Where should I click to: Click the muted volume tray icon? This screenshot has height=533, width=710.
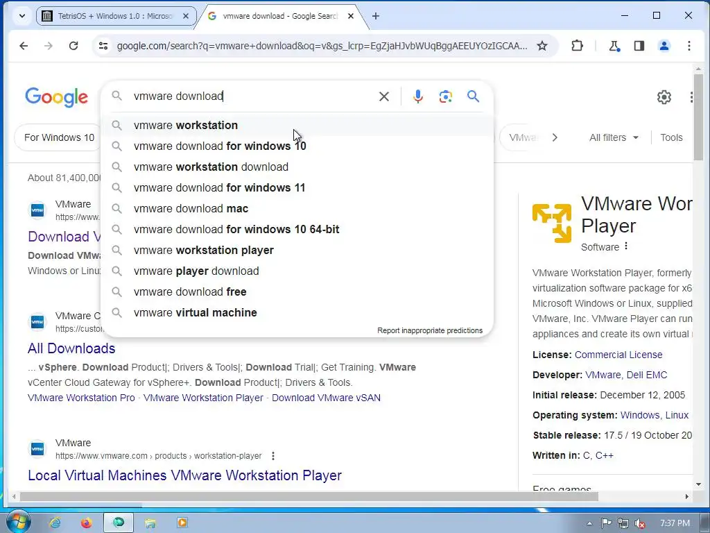pos(640,523)
